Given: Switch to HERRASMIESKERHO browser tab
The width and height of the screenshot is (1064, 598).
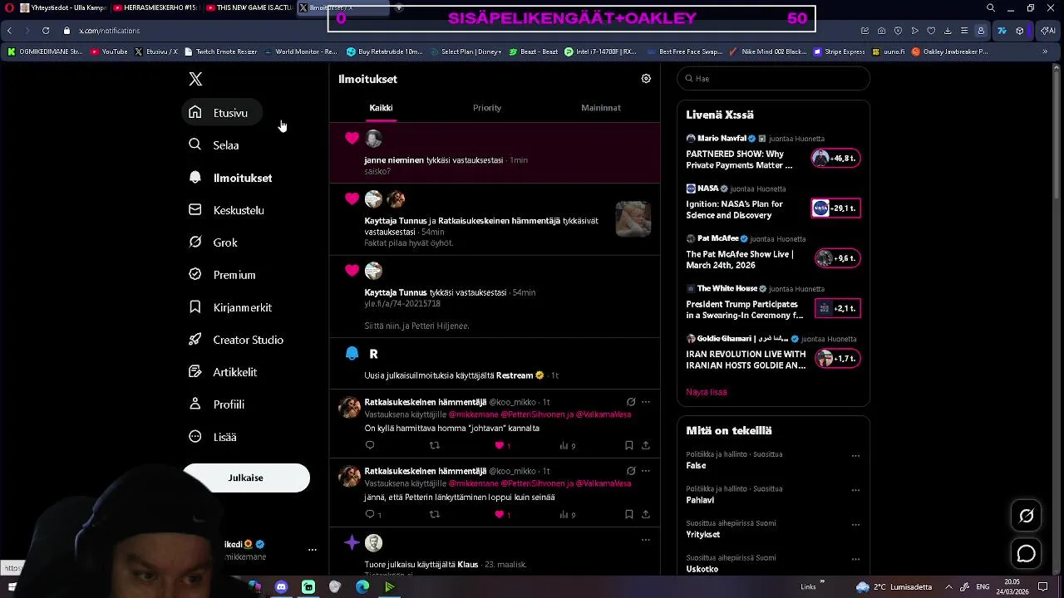Looking at the screenshot, I should pyautogui.click(x=156, y=8).
